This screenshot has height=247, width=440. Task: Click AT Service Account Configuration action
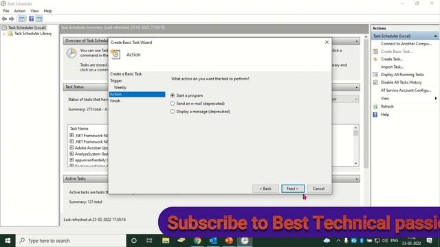tap(406, 90)
